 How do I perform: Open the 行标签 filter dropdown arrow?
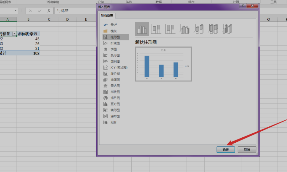pos(14,34)
